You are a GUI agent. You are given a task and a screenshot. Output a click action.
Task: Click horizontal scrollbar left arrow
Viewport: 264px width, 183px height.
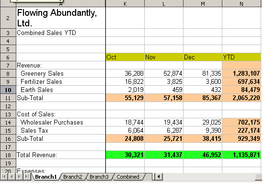pos(159,177)
